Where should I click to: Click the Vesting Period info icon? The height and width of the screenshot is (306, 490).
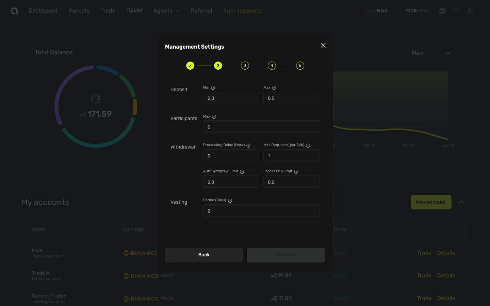coord(230,201)
